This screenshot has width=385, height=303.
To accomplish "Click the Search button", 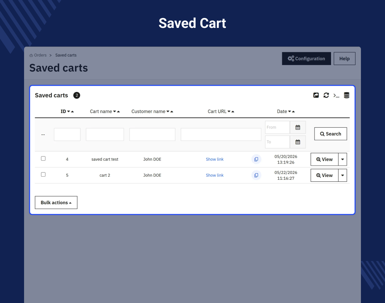I will [330, 134].
